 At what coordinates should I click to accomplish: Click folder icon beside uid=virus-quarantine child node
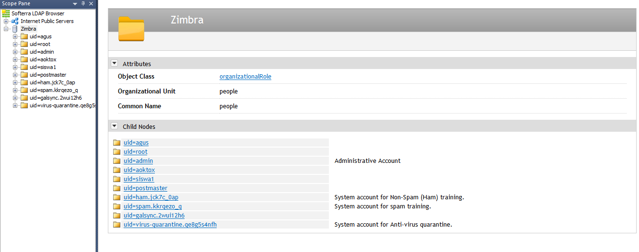(x=116, y=224)
